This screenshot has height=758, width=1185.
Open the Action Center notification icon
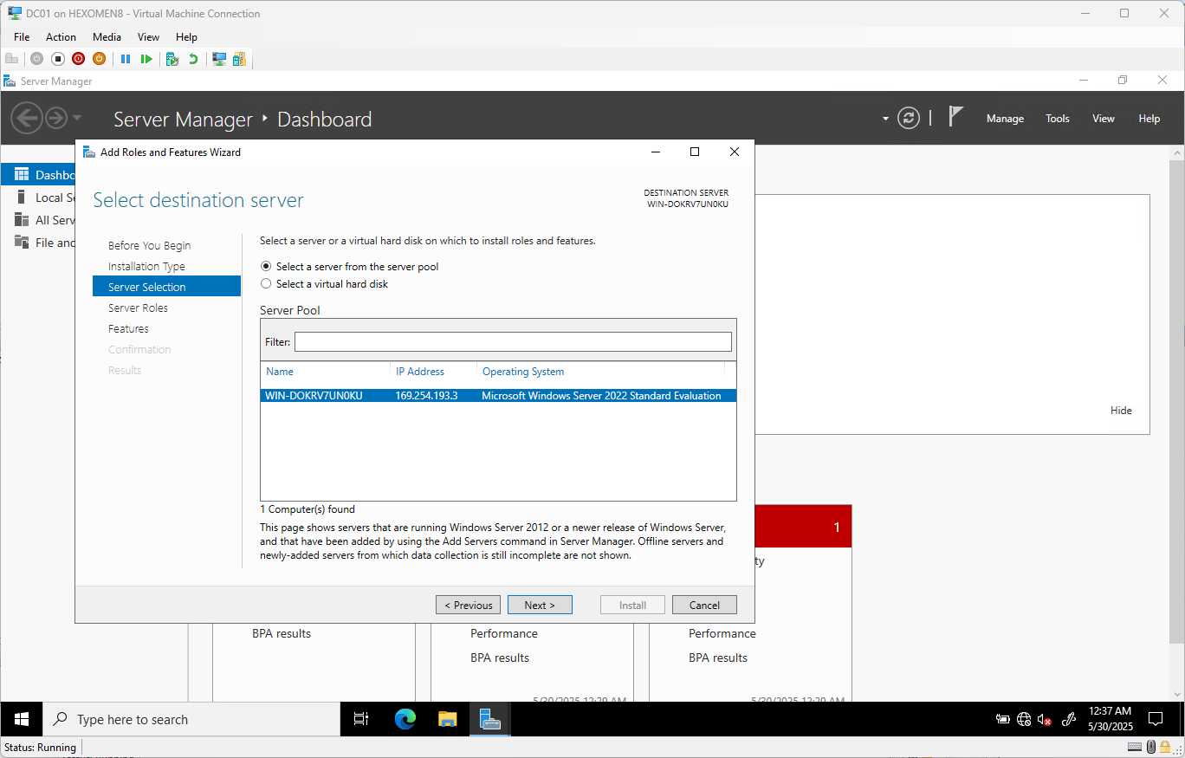(1155, 719)
